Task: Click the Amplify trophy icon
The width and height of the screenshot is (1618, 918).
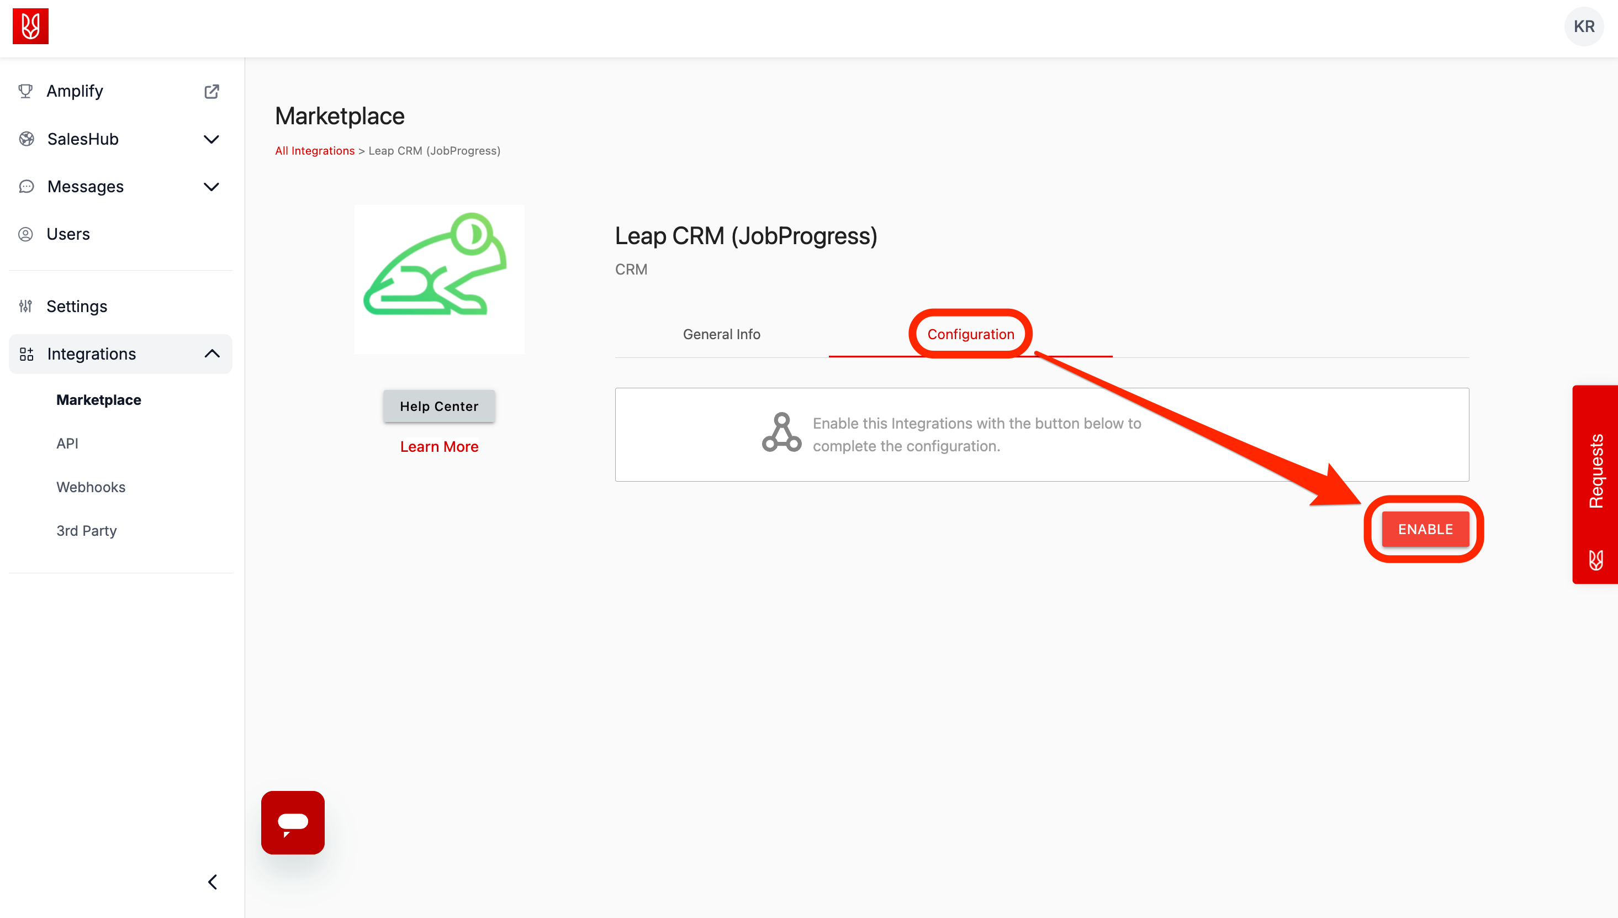Action: pyautogui.click(x=26, y=92)
